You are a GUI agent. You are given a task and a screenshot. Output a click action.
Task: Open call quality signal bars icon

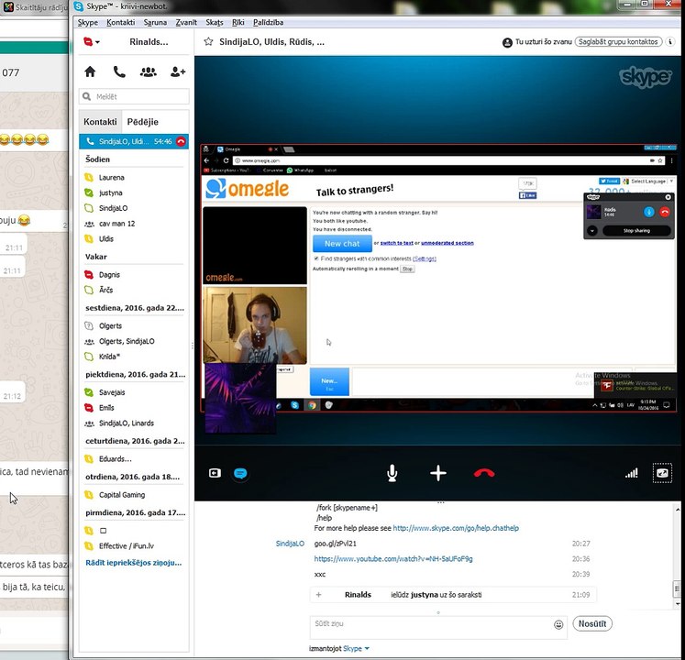click(x=631, y=473)
